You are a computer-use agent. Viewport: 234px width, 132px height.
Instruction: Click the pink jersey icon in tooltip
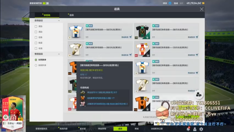pyautogui.click(x=83, y=104)
